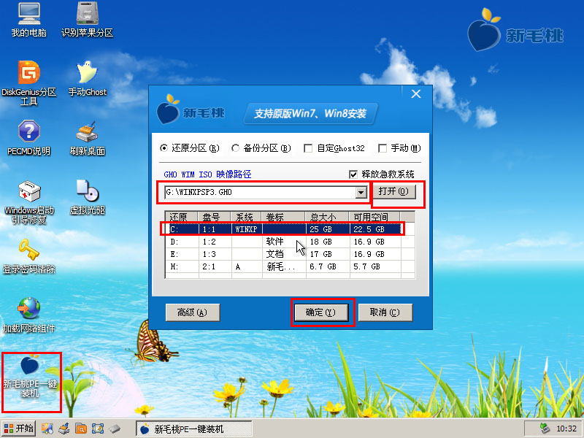
Task: Launch 手动Ghost desktop icon
Action: click(x=87, y=79)
